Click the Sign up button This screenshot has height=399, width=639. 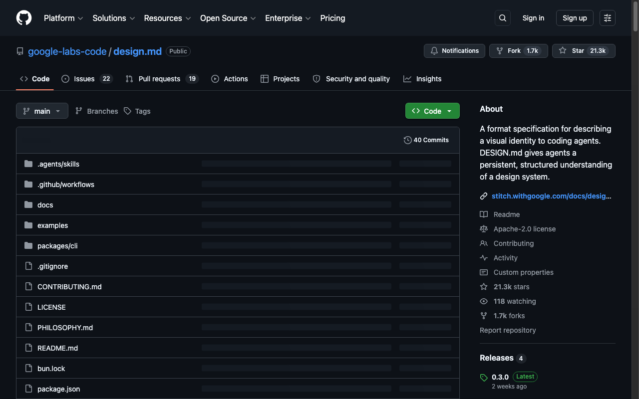pyautogui.click(x=575, y=18)
